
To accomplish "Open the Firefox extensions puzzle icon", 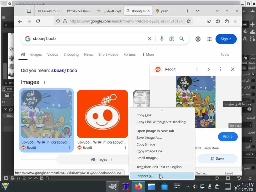I will coord(227,21).
